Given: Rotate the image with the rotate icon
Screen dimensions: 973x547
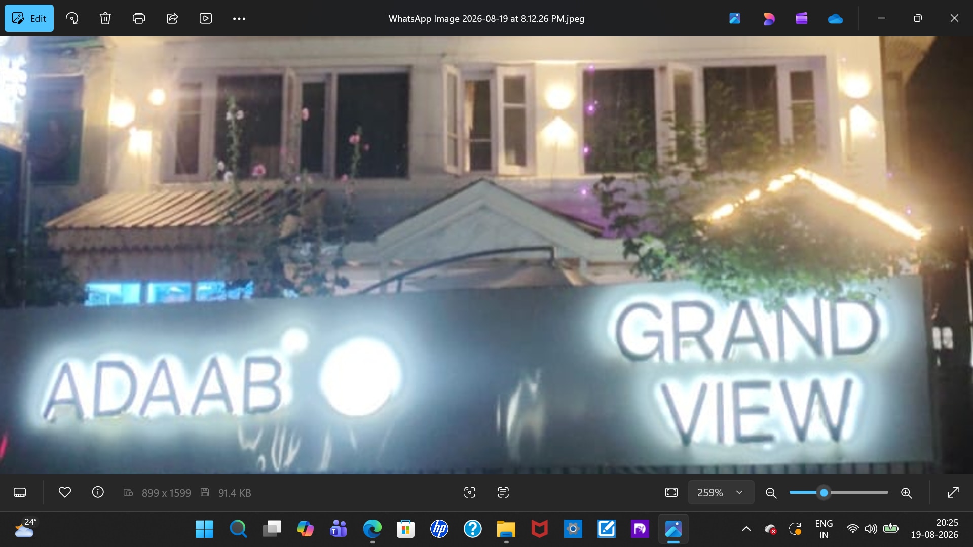Looking at the screenshot, I should (x=72, y=18).
